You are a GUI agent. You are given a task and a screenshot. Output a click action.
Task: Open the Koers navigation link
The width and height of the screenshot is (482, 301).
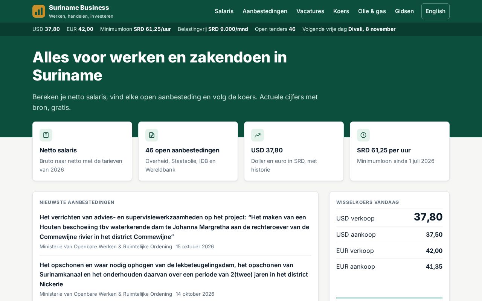coord(341,11)
